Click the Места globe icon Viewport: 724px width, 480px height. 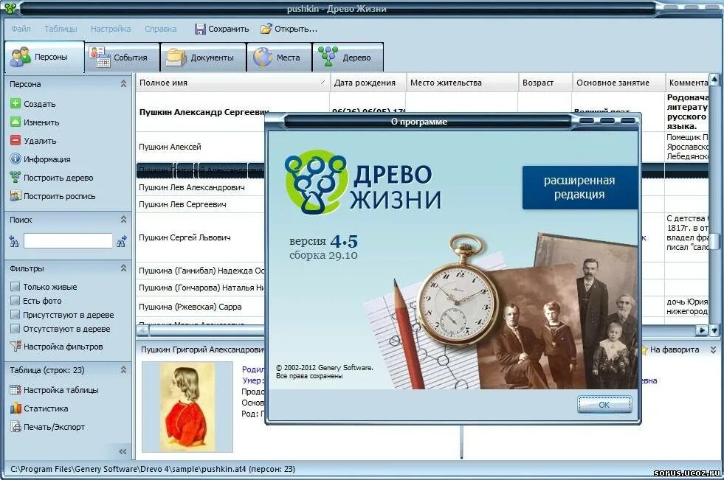point(262,58)
